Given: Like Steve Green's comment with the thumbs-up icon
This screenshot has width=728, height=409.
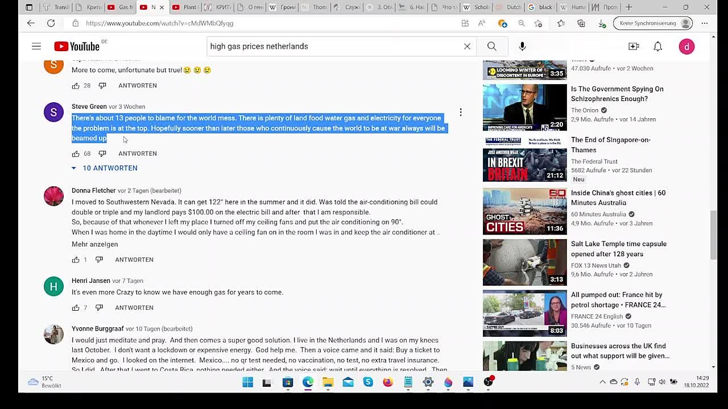Looking at the screenshot, I should [x=76, y=153].
